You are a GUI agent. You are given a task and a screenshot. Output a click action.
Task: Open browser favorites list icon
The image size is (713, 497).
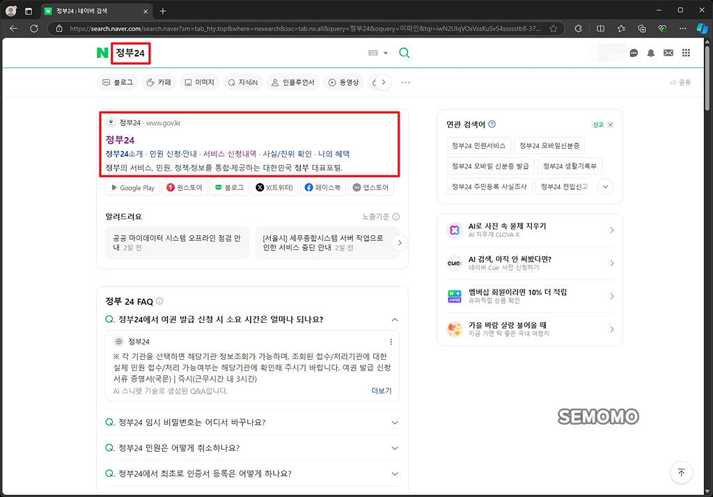[621, 29]
